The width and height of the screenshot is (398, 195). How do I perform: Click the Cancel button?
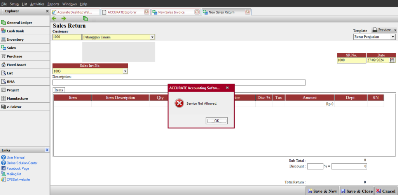tap(386, 191)
